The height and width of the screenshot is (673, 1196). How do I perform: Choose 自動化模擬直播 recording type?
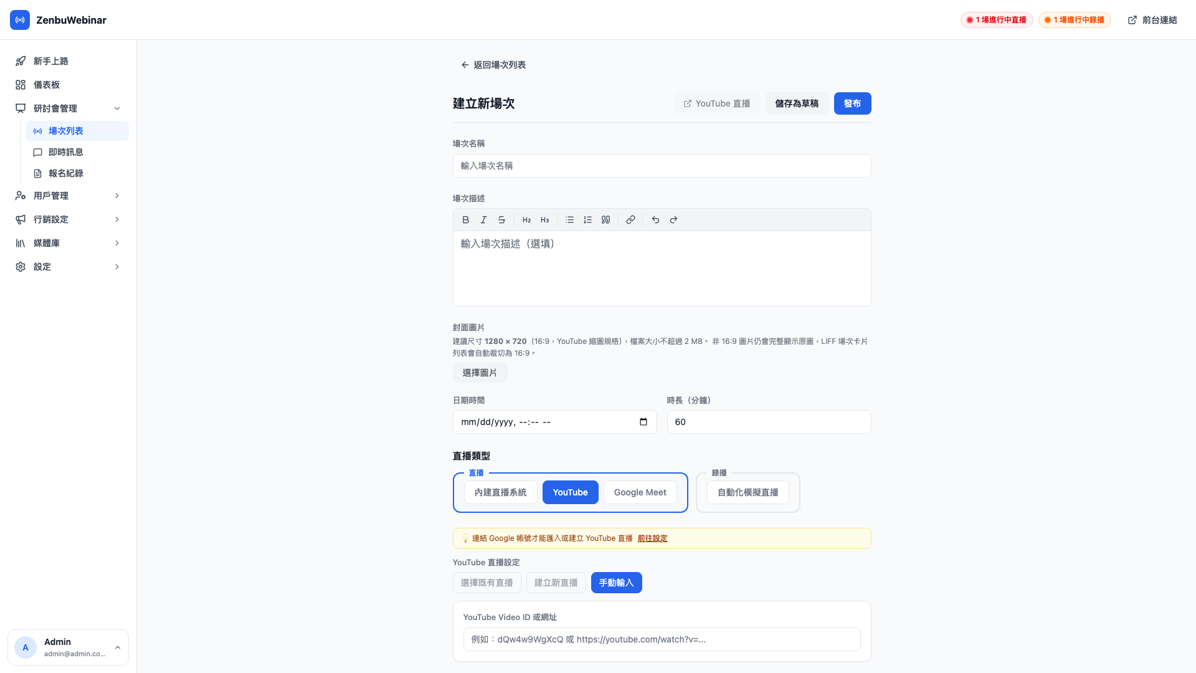tap(747, 492)
